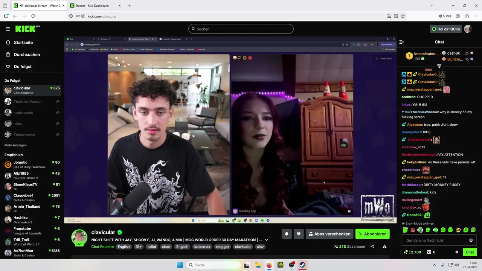The width and height of the screenshot is (482, 271).
Task: Click the looksmax tag
Action: pos(202,247)
